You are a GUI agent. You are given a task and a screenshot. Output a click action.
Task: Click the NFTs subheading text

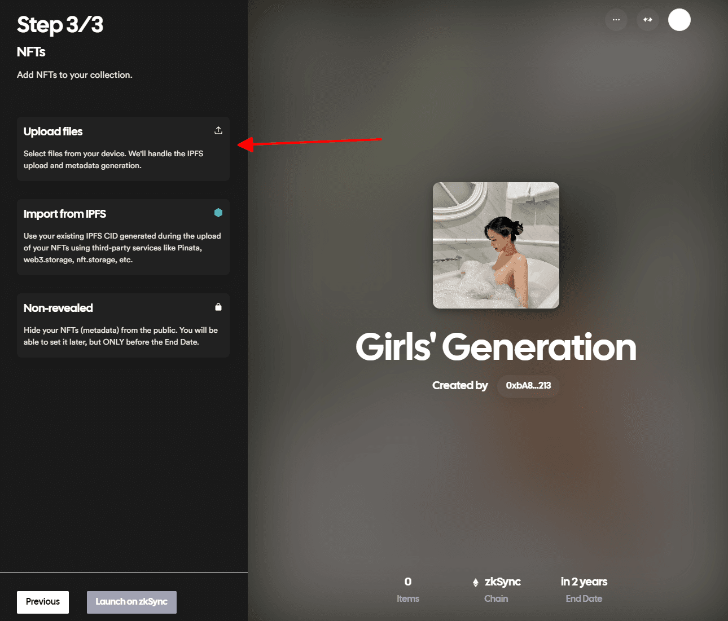pos(31,52)
